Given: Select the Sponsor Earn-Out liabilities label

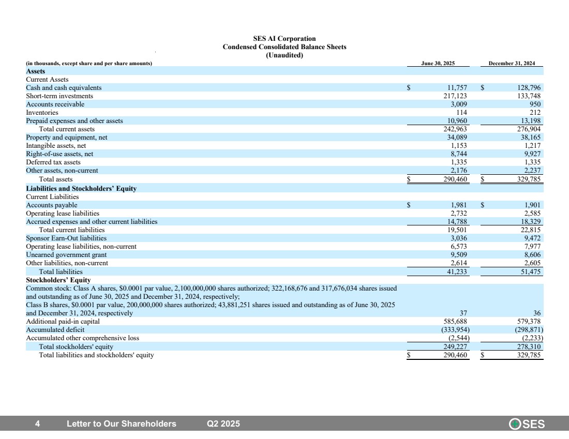Looking at the screenshot, I should coord(66,238).
